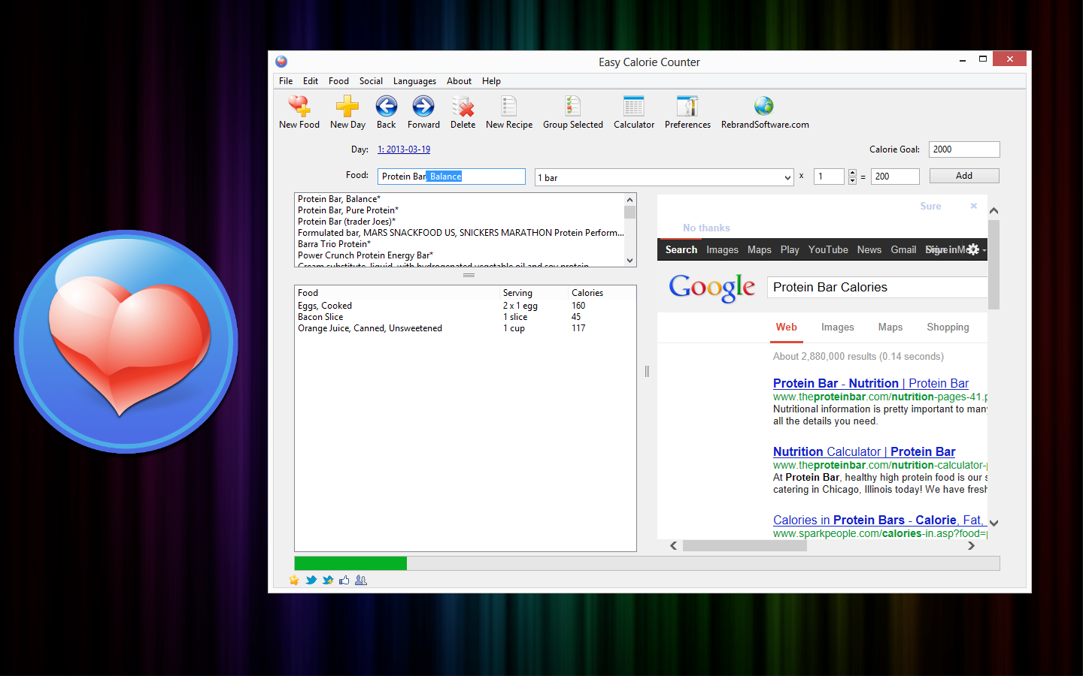
Task: Go Back using the blue arrow
Action: tap(387, 107)
